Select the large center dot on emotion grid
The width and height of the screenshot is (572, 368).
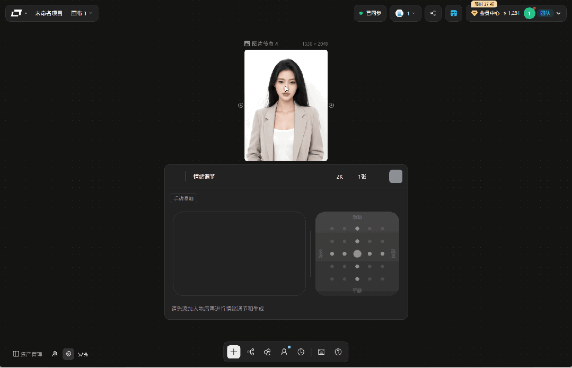(357, 254)
